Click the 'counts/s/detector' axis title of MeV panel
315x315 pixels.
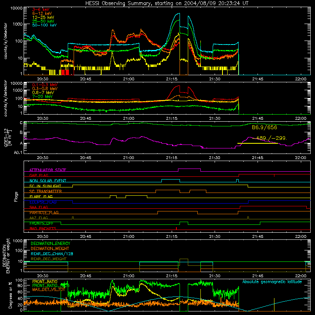click(6, 98)
